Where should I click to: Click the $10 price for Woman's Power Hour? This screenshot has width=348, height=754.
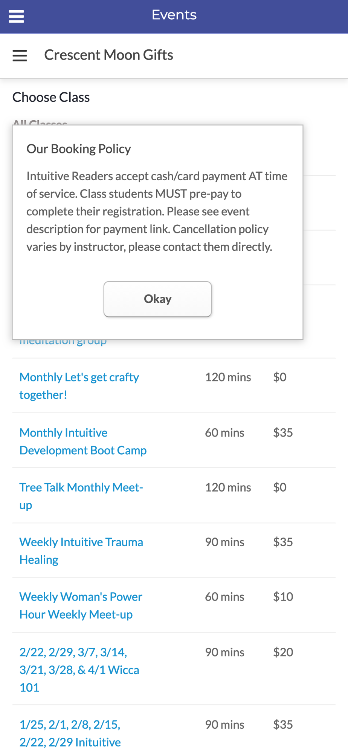283,596
